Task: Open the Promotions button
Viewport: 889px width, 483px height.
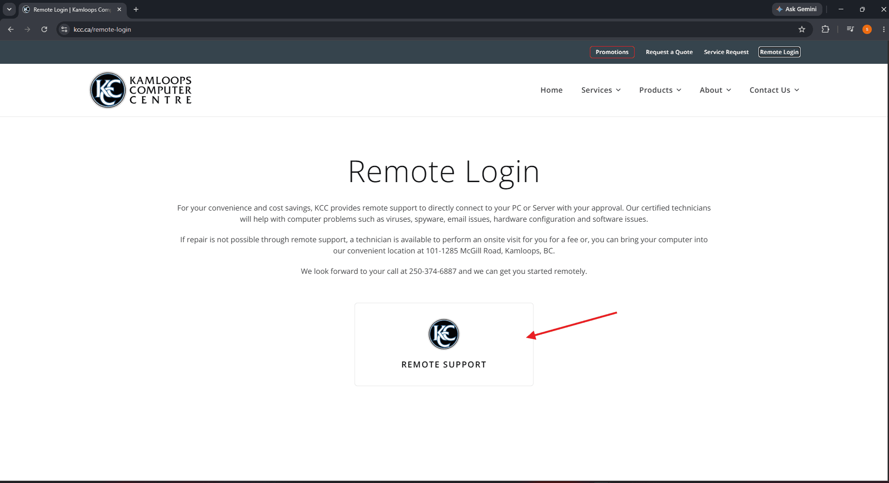Action: [x=612, y=52]
